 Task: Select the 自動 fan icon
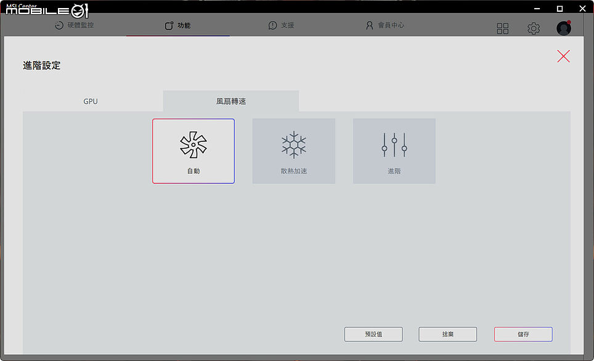coord(193,144)
